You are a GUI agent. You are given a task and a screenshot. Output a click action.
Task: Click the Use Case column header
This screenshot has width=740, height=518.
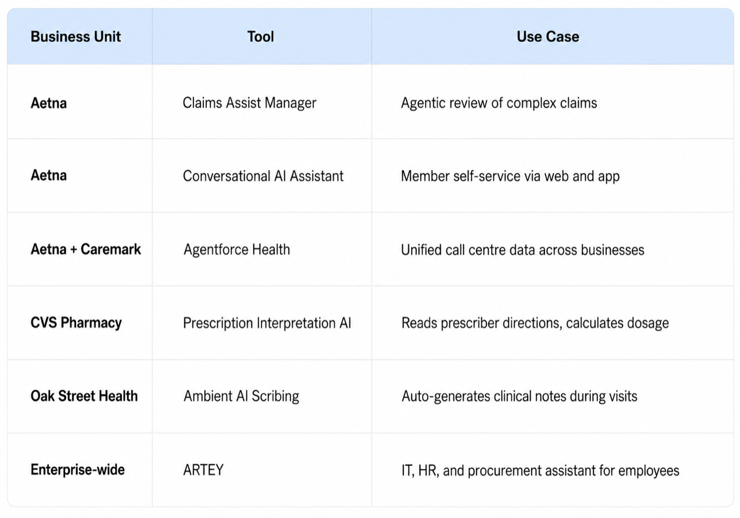point(548,37)
